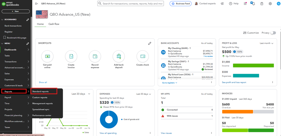This screenshot has width=281, height=136.
Task: Click the green Income bar in Profit & Loss
Action: [x=253, y=66]
